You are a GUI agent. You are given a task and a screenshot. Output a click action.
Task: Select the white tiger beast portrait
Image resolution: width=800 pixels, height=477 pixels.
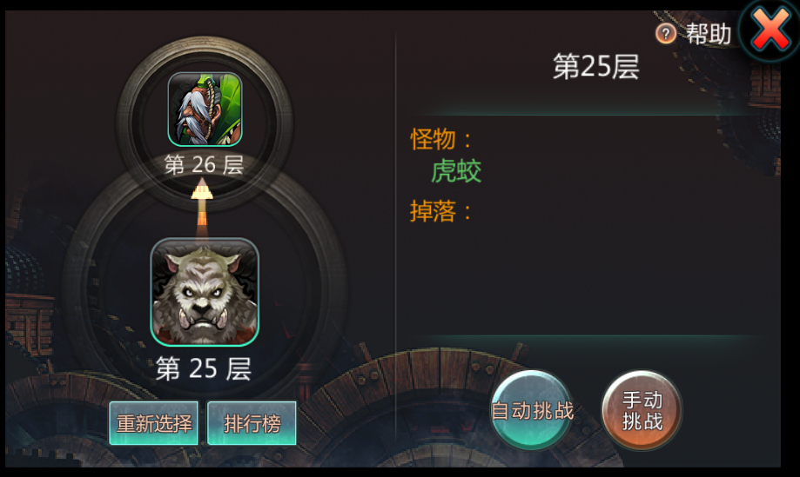coord(205,292)
